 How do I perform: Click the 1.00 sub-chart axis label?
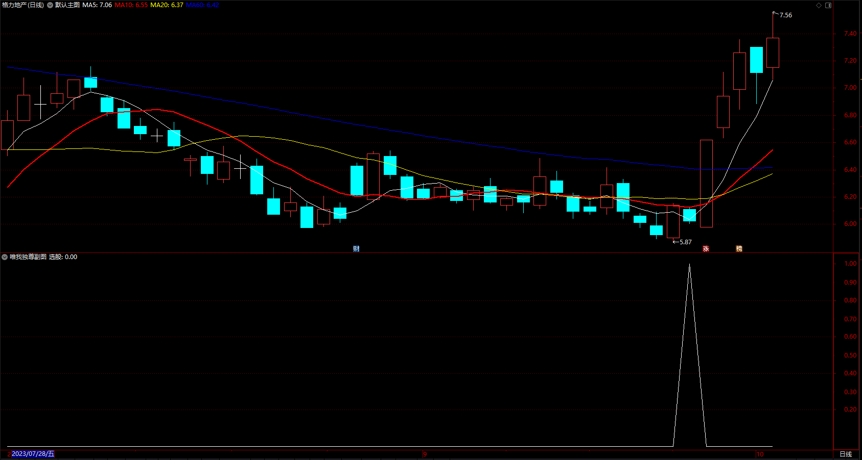click(x=850, y=264)
